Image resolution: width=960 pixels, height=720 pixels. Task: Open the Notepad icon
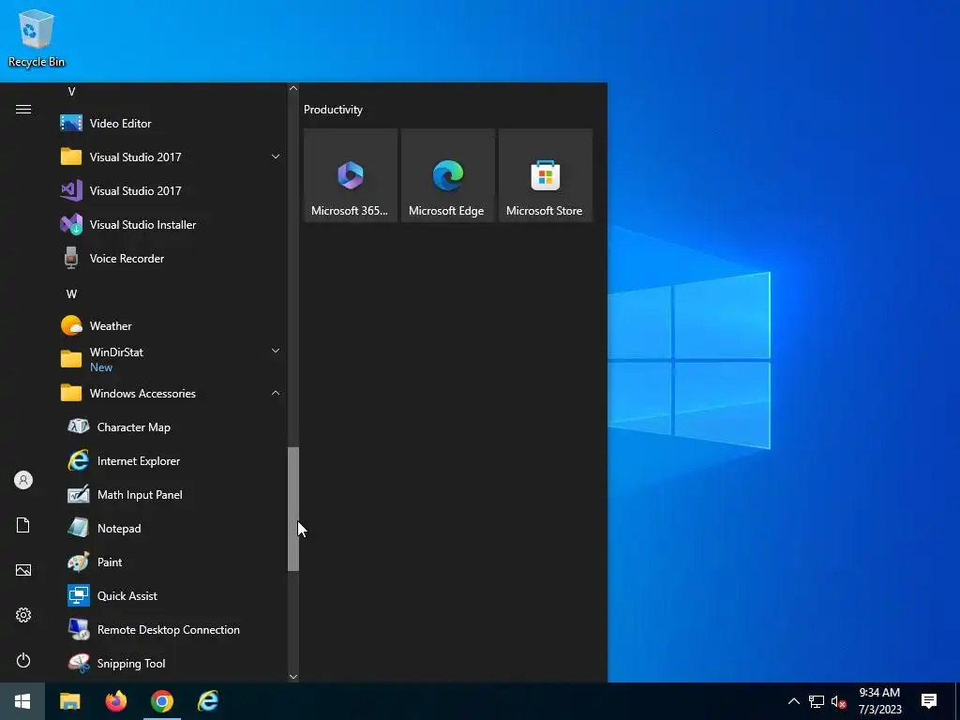coord(79,528)
